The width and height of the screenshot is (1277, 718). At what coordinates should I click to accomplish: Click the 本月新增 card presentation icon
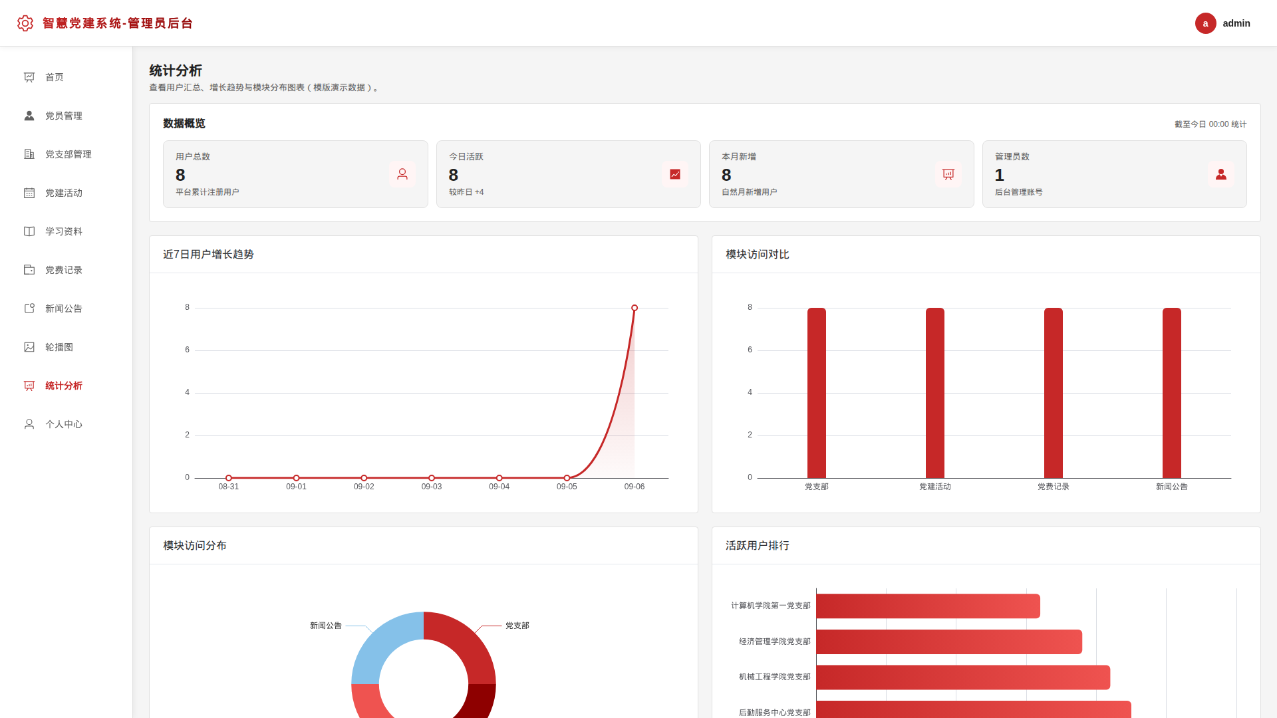(948, 174)
